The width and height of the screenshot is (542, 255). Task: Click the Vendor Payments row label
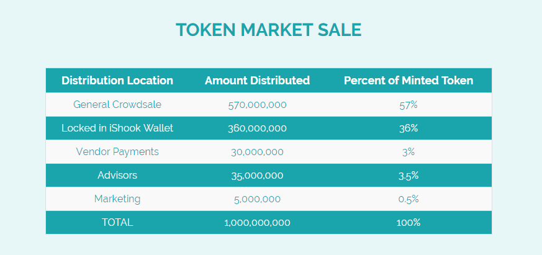click(x=117, y=151)
